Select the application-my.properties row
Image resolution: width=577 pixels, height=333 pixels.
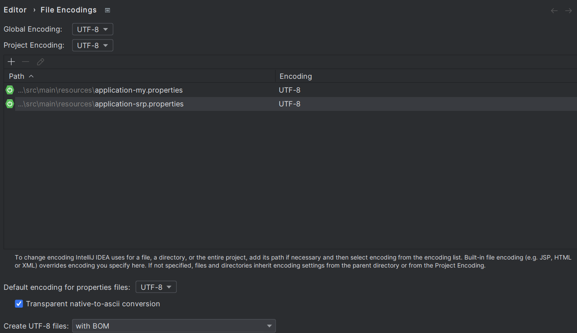[x=138, y=90]
